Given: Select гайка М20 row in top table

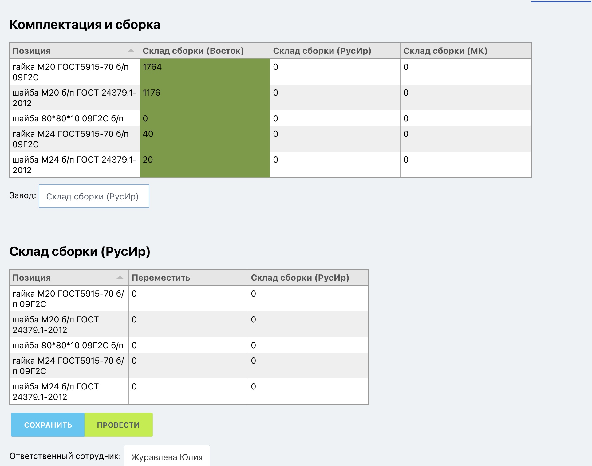Looking at the screenshot, I should point(74,72).
